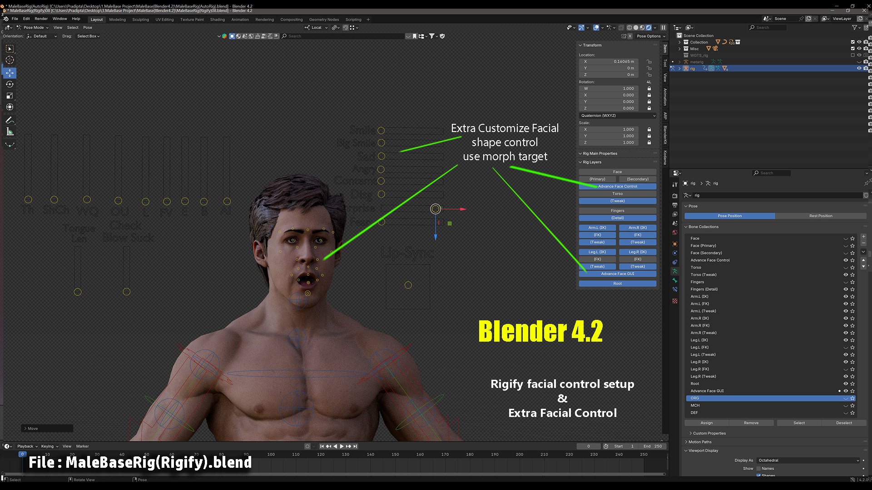Switch to the Animation workspace tab

click(240, 20)
